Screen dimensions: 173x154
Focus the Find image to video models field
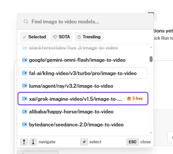click(x=85, y=21)
